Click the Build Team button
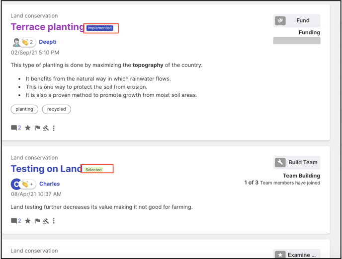342x259 pixels. [x=297, y=163]
